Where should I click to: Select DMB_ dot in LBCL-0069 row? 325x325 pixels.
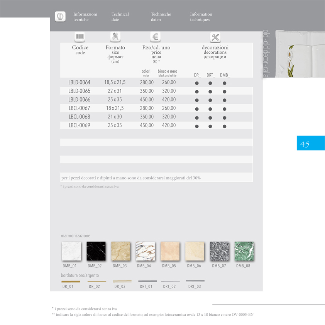[224, 126]
